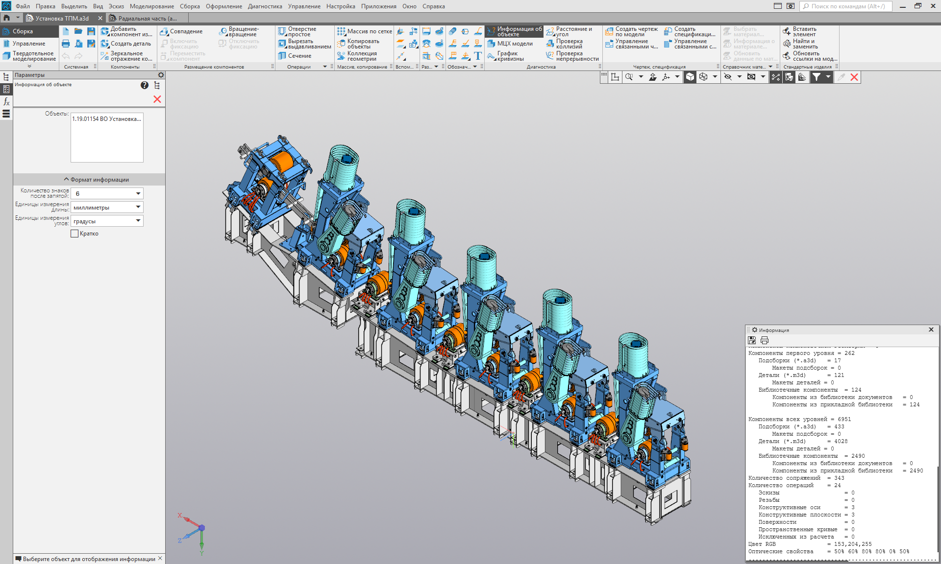Screen dimensions: 941x564
Task: Toggle the Кратко checkbox
Action: pyautogui.click(x=74, y=234)
